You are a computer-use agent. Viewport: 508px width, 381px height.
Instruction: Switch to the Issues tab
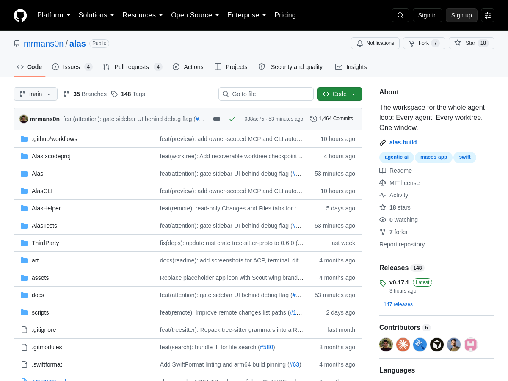(x=72, y=67)
